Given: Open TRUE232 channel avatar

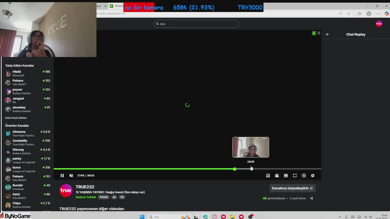Looking at the screenshot, I should click(66, 191).
